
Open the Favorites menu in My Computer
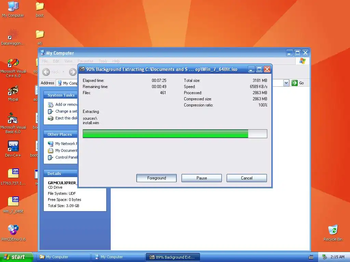pyautogui.click(x=85, y=61)
